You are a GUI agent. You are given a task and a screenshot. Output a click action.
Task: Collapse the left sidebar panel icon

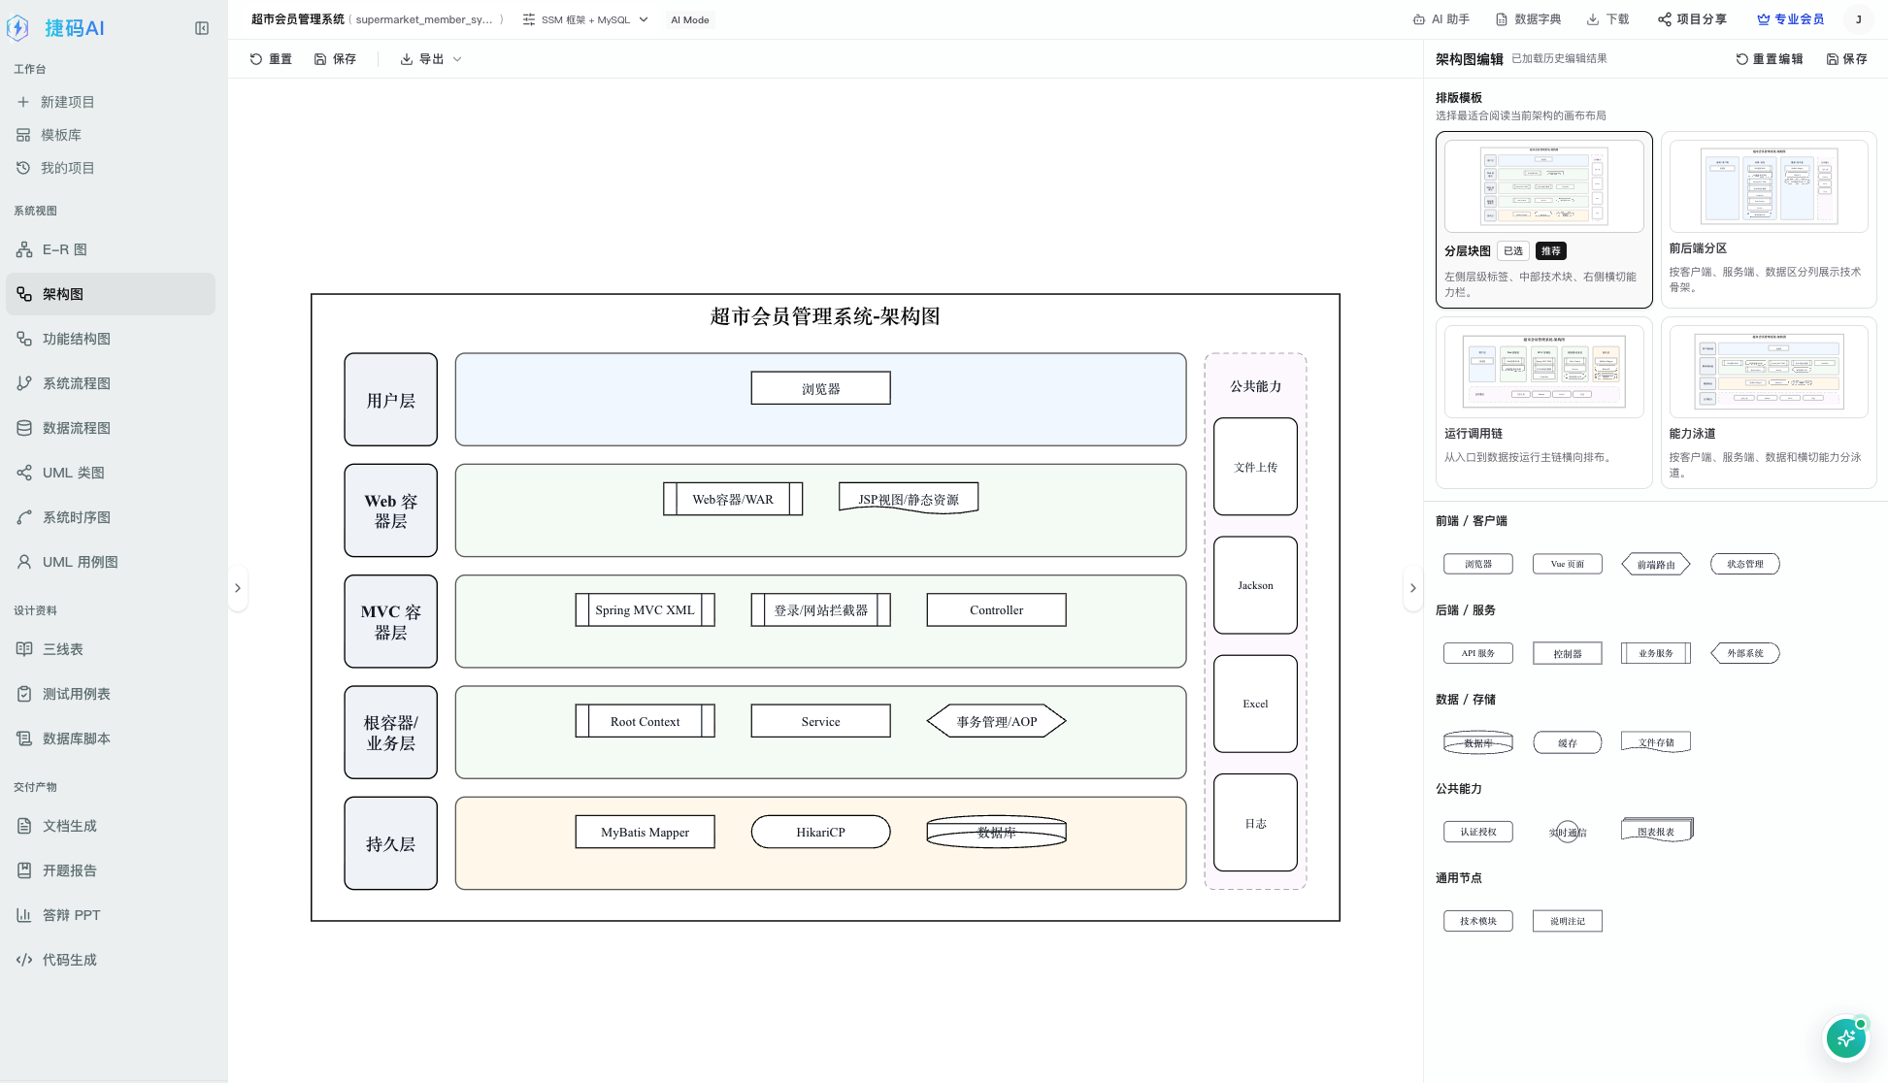(202, 28)
